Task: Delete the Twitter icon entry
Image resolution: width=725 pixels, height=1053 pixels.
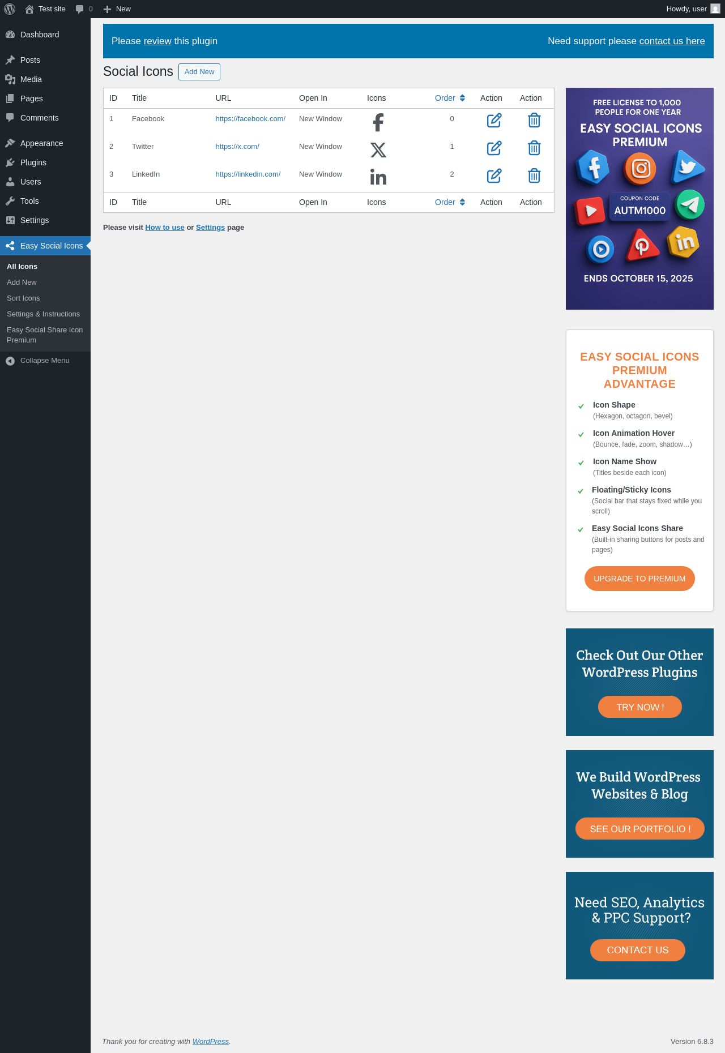Action: 534,148
